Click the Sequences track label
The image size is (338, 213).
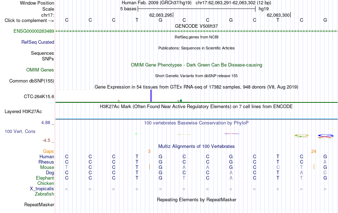[x=42, y=53]
